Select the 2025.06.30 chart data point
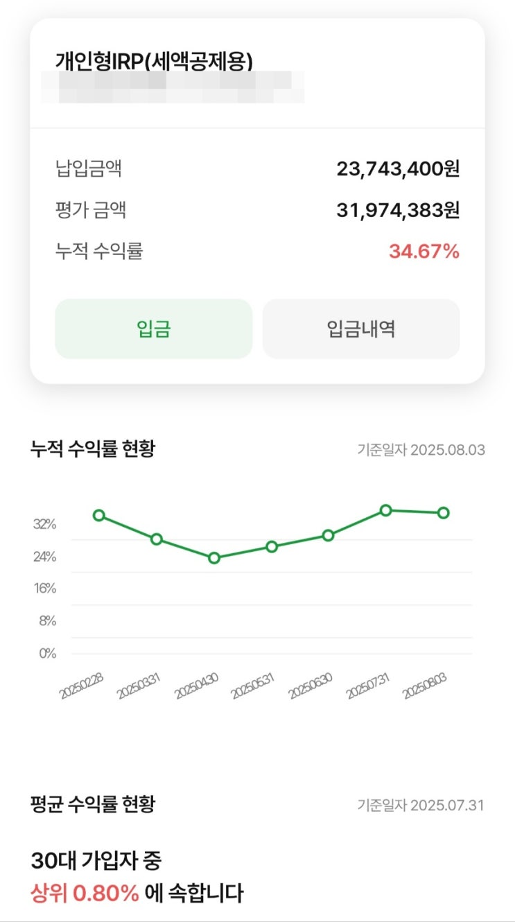 [x=329, y=535]
